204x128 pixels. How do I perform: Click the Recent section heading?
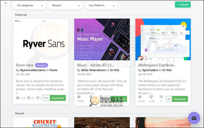pos(20,113)
